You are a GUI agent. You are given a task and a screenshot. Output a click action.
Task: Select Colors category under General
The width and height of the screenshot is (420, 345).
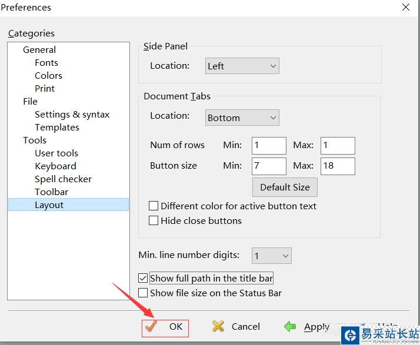[48, 76]
